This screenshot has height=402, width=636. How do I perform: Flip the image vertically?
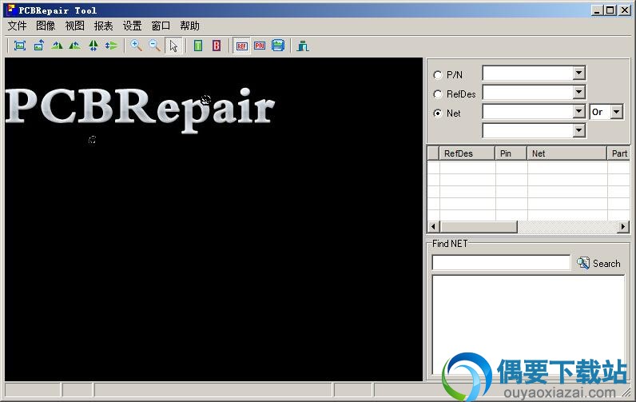pyautogui.click(x=111, y=46)
